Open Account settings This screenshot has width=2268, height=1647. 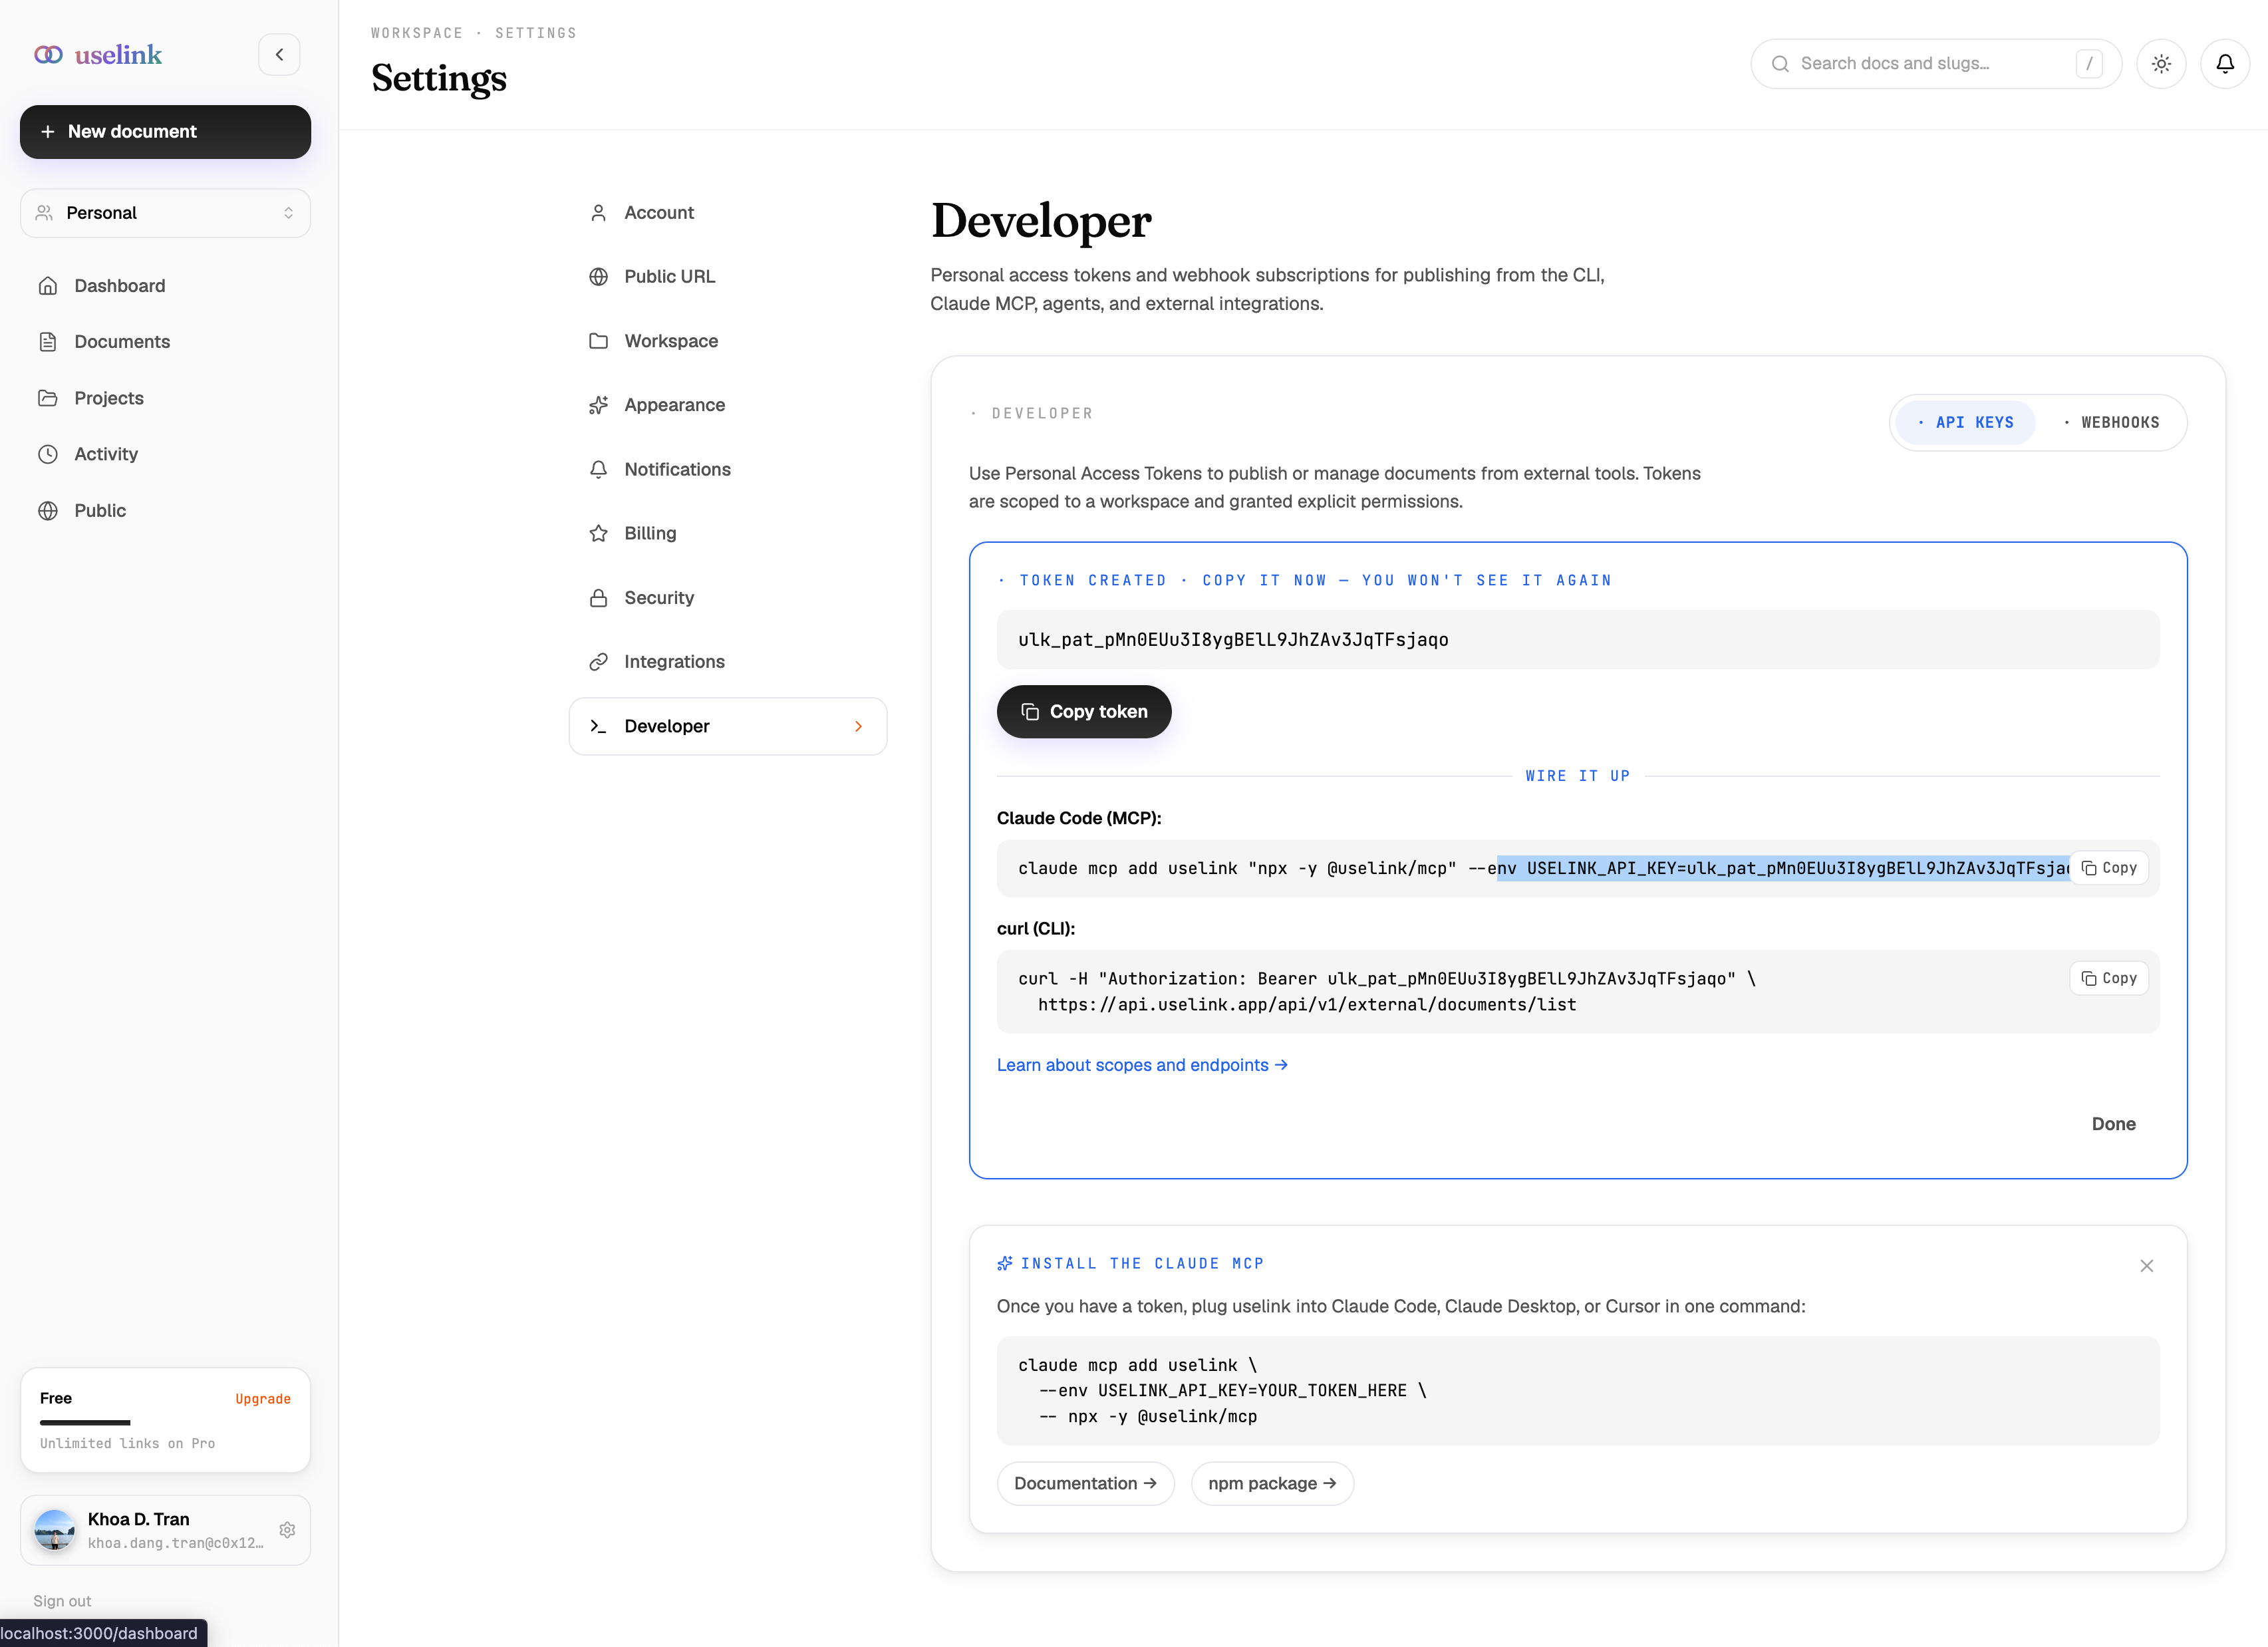point(728,213)
